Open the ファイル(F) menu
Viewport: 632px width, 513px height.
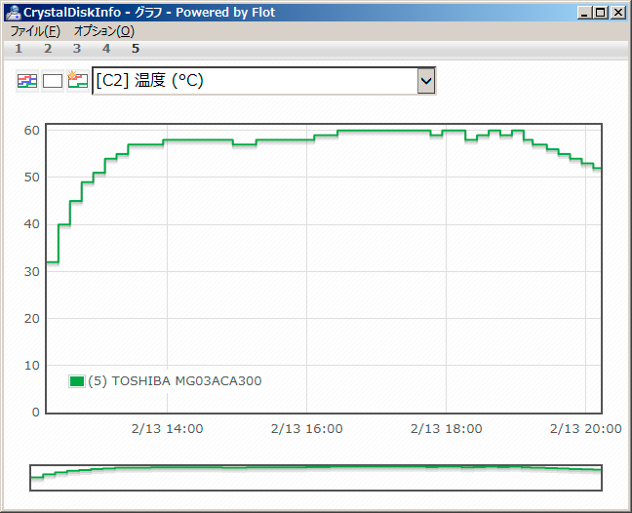pyautogui.click(x=35, y=31)
